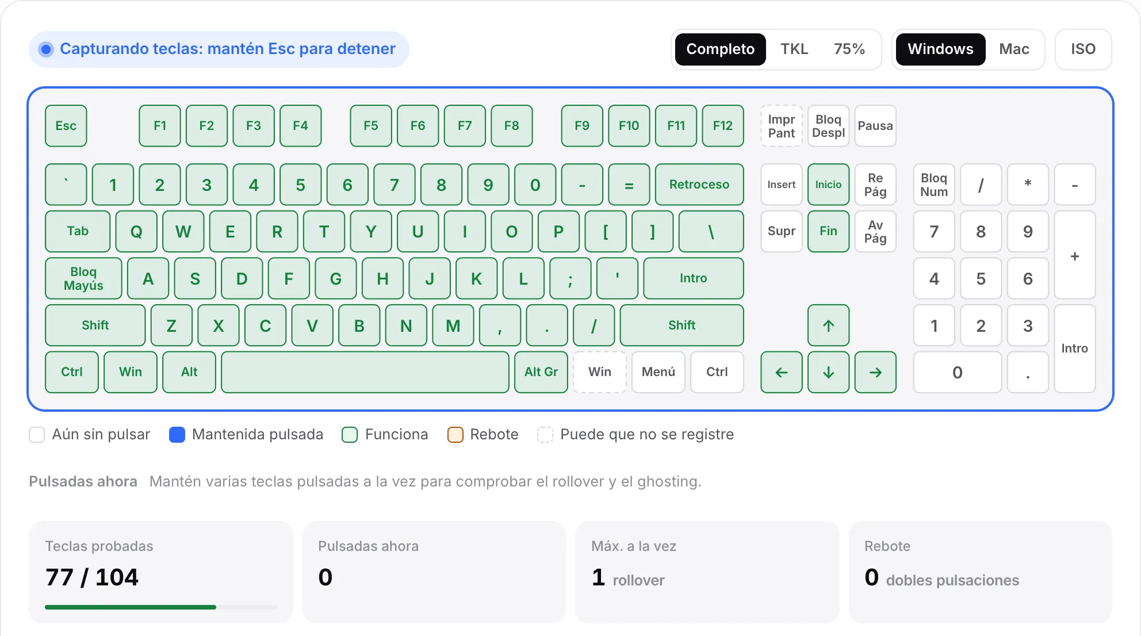
Task: Click the Bloq Despl key
Action: [x=828, y=126]
